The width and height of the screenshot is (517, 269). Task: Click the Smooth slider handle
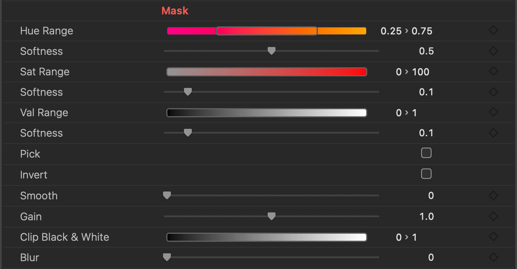coord(167,195)
